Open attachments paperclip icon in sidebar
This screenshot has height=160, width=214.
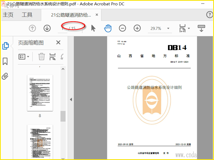coord(5,76)
